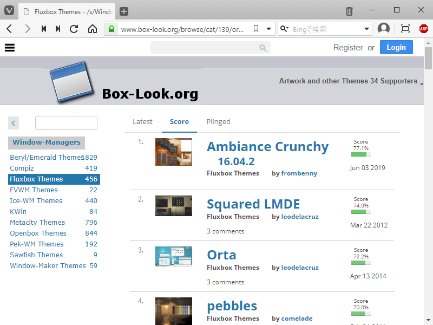Click the Box-Look.org logo
This screenshot has width=433, height=325.
124,83
